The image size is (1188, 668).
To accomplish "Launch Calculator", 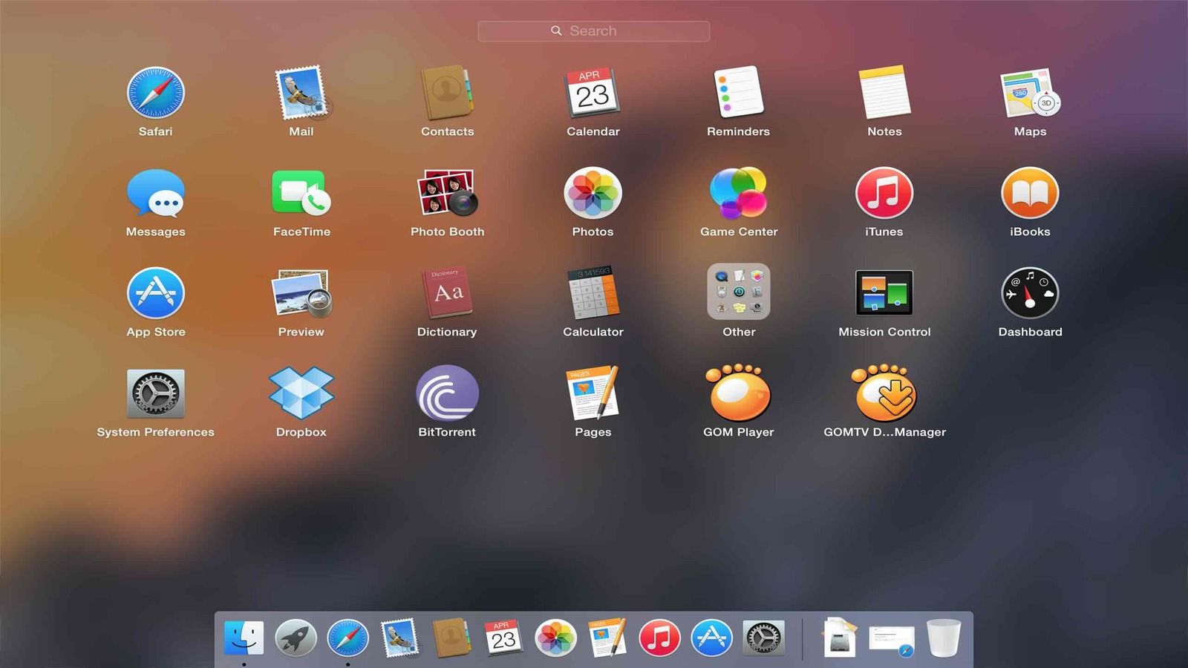I will 593,293.
